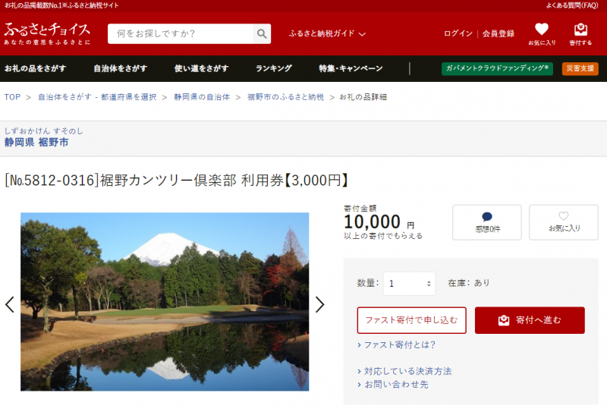Show previous product image arrow
Screen dimensions: 607x412
click(10, 304)
